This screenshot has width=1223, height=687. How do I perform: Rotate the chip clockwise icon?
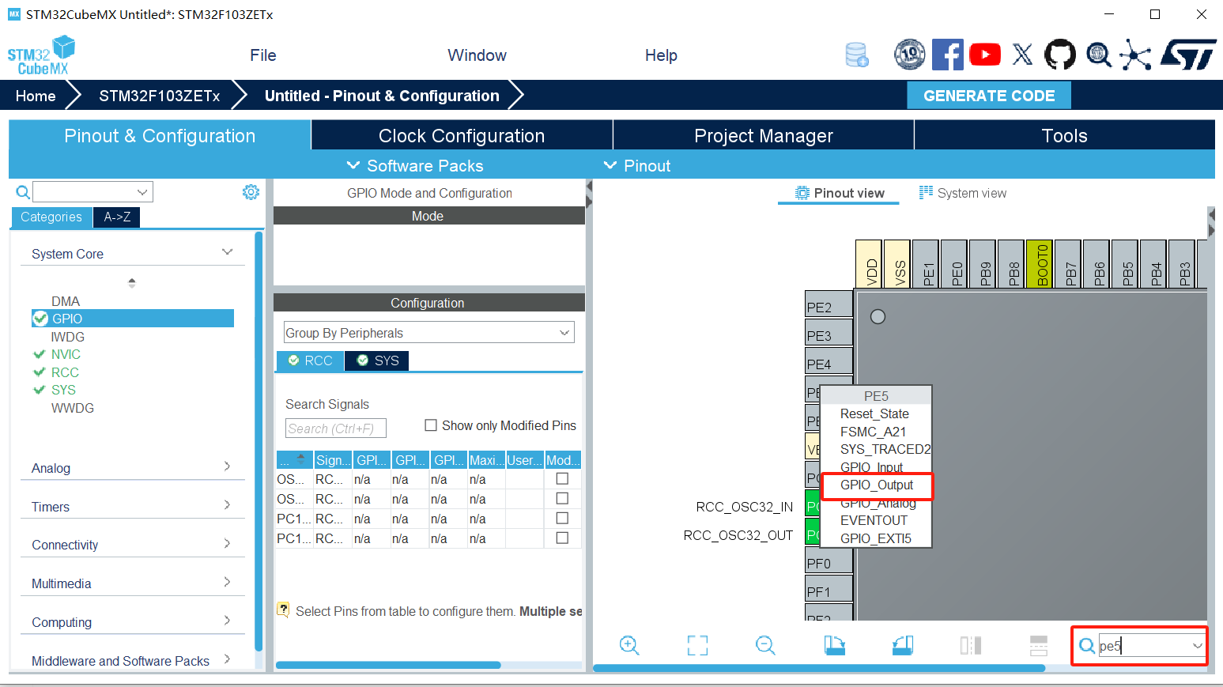coord(834,645)
